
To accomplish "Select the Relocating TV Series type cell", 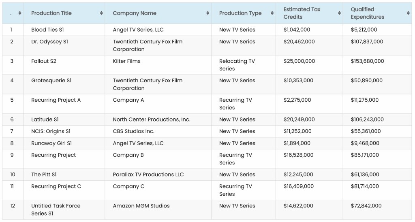I will pos(237,65).
